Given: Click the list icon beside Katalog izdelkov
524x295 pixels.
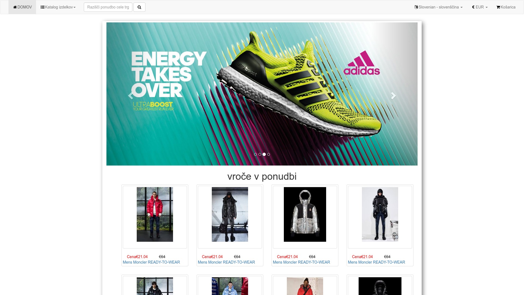Looking at the screenshot, I should (x=43, y=7).
